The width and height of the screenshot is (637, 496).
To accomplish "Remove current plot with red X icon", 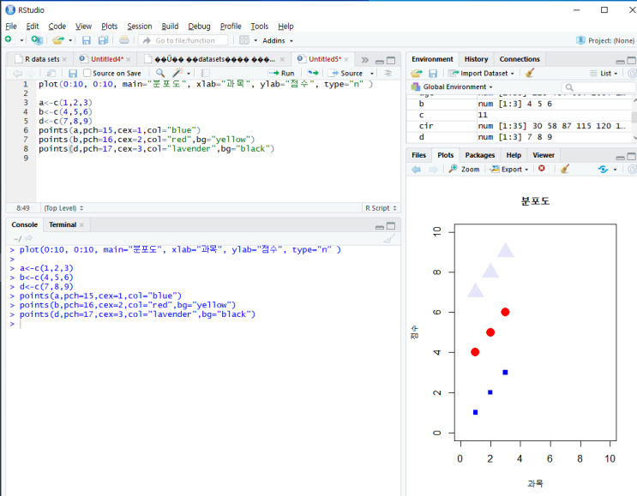I will [x=541, y=170].
